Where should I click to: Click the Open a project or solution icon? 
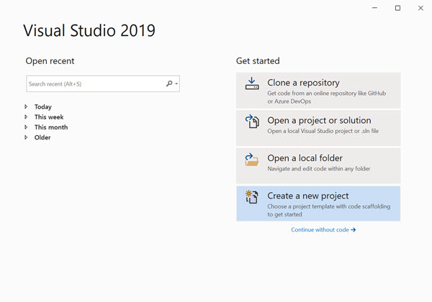pyautogui.click(x=252, y=122)
